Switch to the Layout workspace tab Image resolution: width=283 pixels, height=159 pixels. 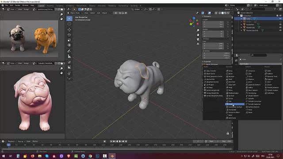(41, 6)
